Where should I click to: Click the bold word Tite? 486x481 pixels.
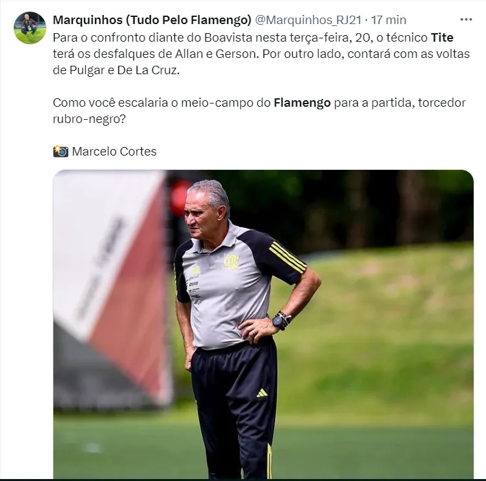[442, 38]
